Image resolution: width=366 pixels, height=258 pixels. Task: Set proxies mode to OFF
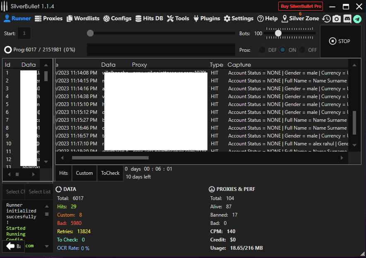(301, 49)
